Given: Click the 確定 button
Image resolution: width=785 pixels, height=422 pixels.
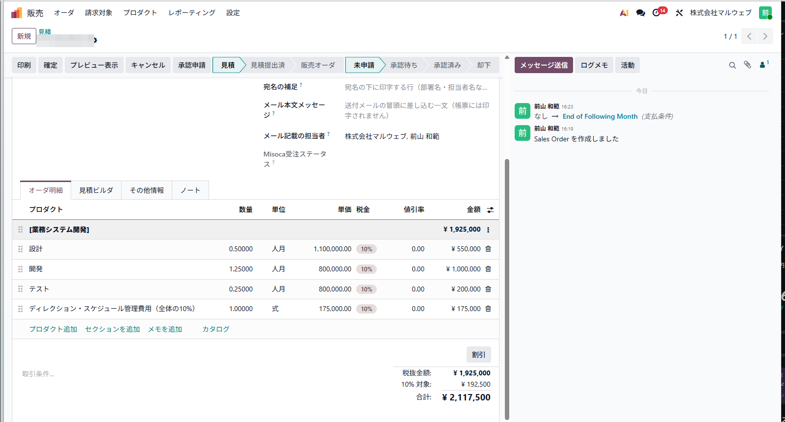Looking at the screenshot, I should pyautogui.click(x=51, y=65).
